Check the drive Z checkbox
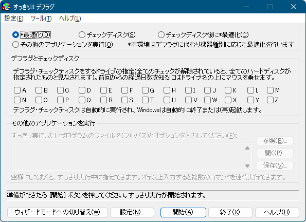Screen dimensions: 306x222 (x=273, y=100)
